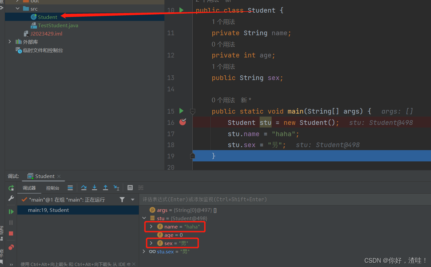This screenshot has width=431, height=267.
Task: Run Student class from line 10 gutter
Action: click(181, 10)
